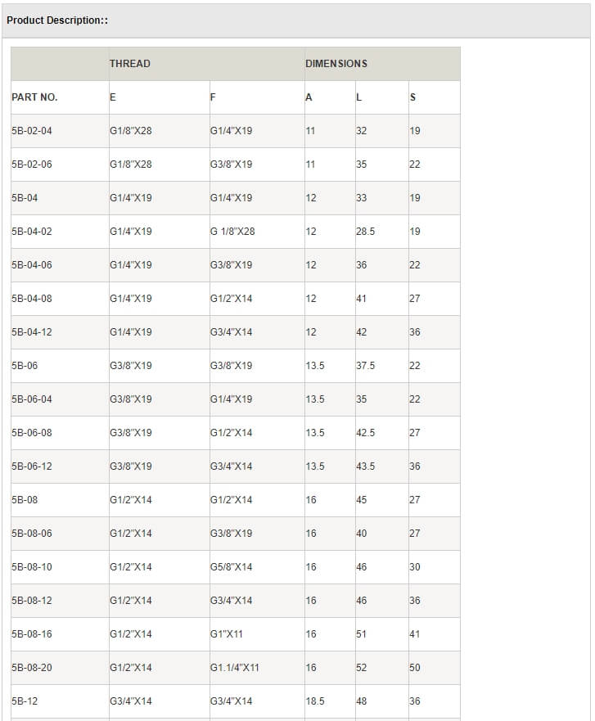Viewport: 595px width, 721px height.
Task: Click the G5/8"X14 thread cell
Action: pos(232,567)
